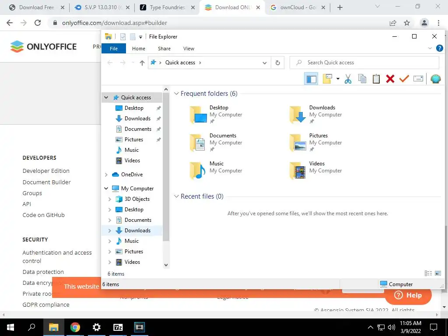
Task: Click the Chrome reload button
Action: [38, 23]
